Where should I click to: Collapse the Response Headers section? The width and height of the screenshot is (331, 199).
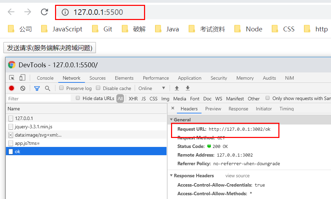pos(171,176)
